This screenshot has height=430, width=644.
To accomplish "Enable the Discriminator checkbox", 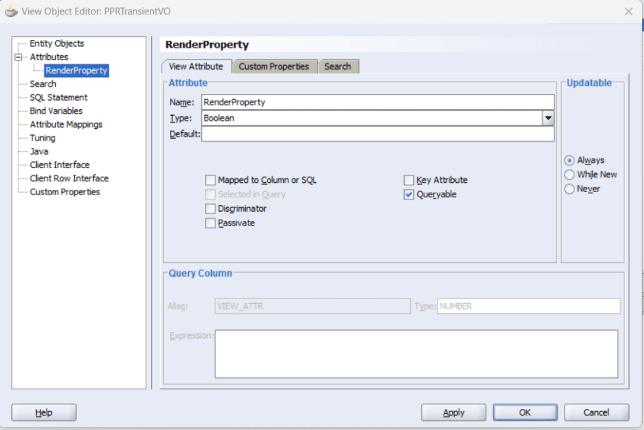I will [211, 208].
